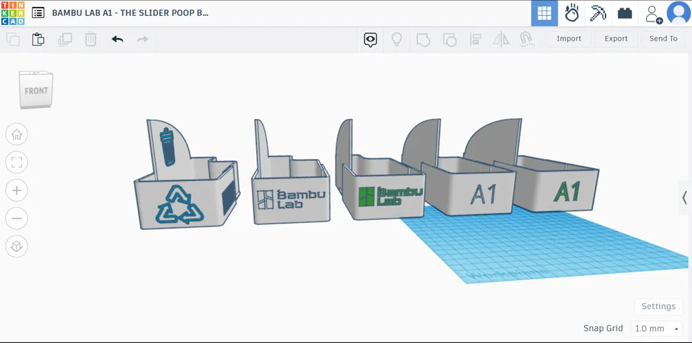Click the Undo arrow
692x343 pixels.
coord(117,39)
